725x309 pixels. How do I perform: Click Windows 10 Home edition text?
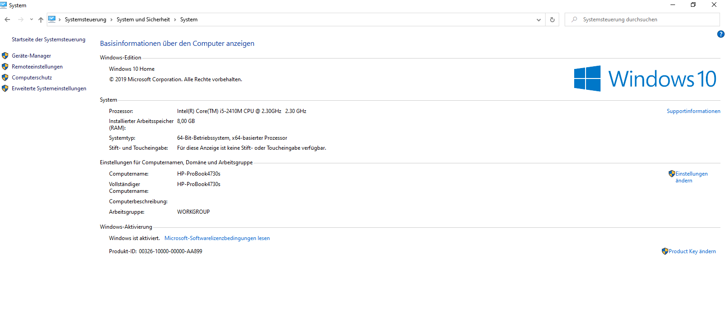tap(132, 69)
